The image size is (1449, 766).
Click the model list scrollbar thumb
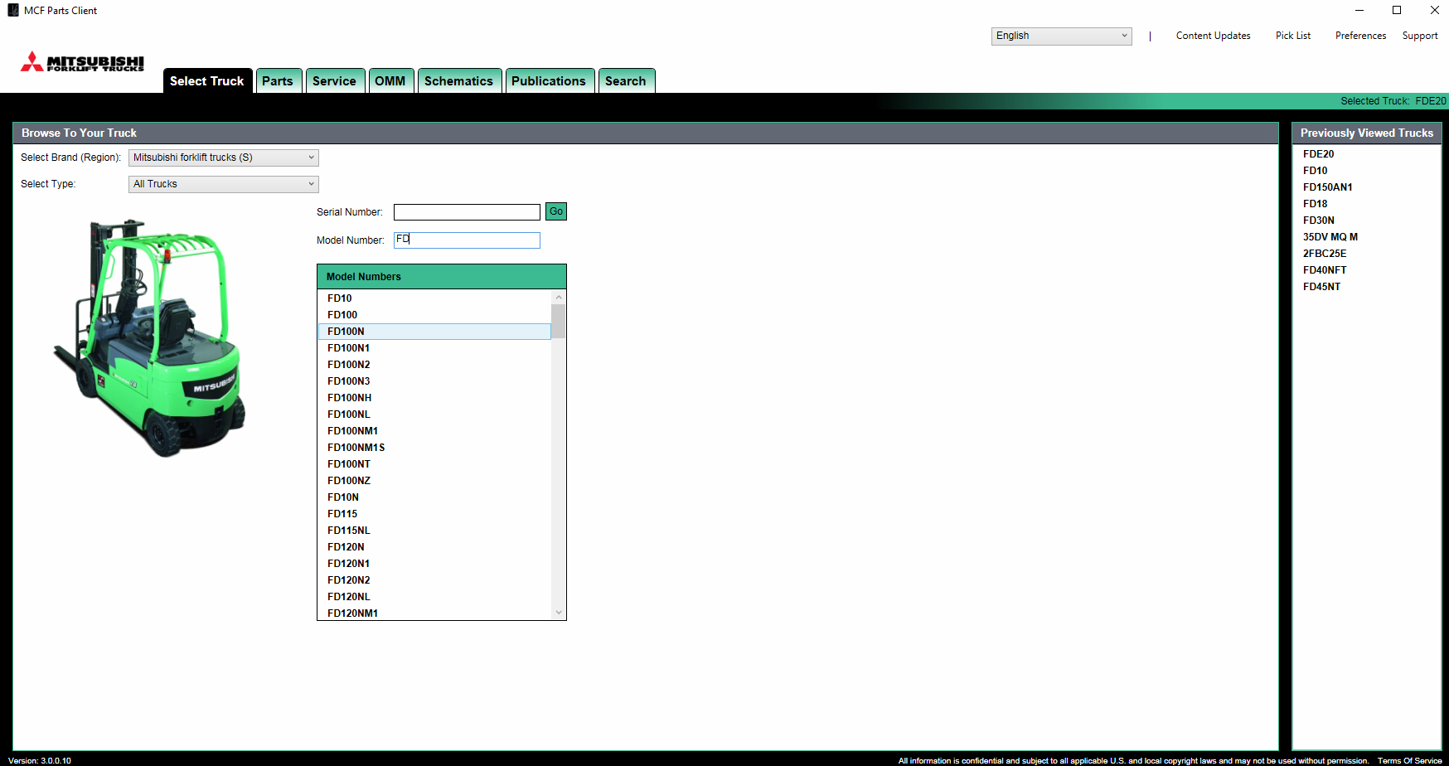coord(559,322)
